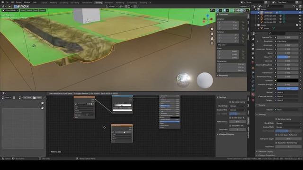
Task: Hide Landscape.003 with its eye icon
Action: coord(300,22)
